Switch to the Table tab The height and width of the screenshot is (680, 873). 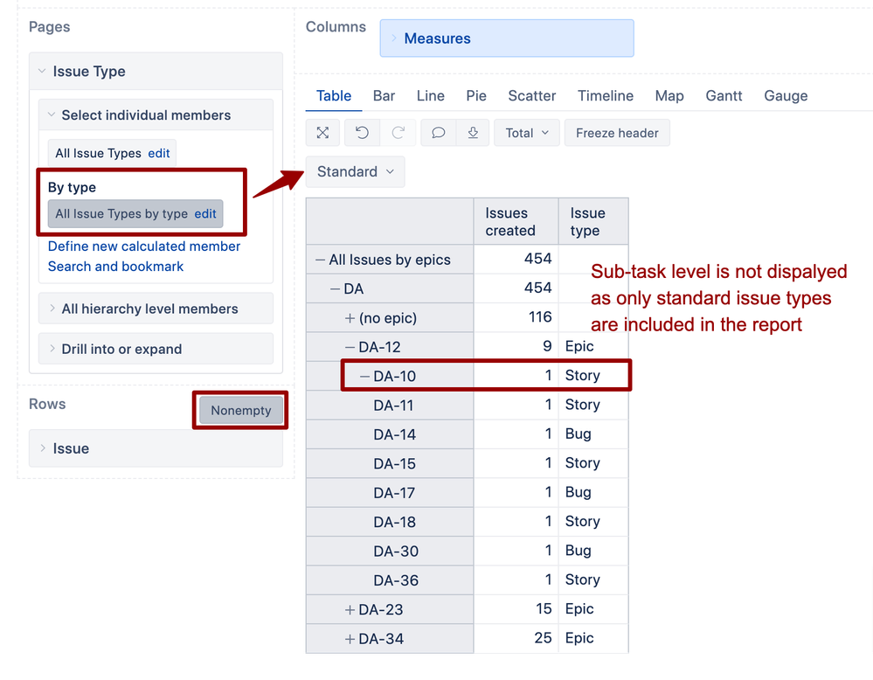click(334, 96)
